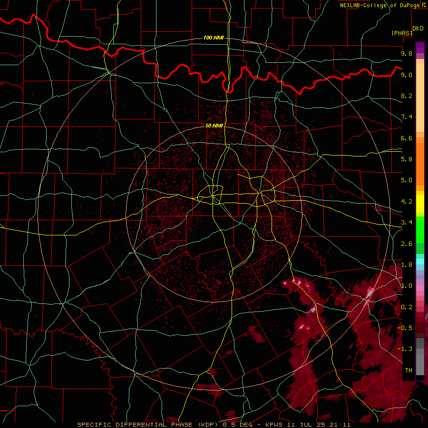Pick the purple swatch atop color bar
The image size is (428, 428).
point(420,48)
